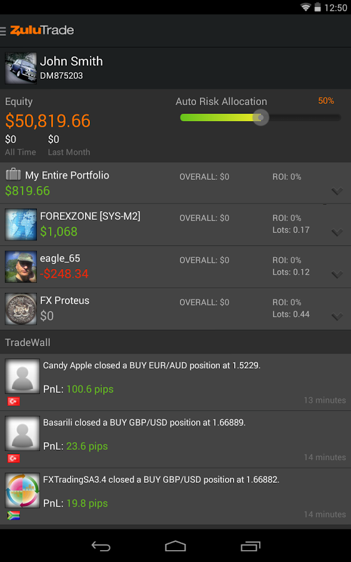Viewport: 351px width, 562px height.
Task: Tap the briefcase portfolio icon
Action: pyautogui.click(x=13, y=175)
